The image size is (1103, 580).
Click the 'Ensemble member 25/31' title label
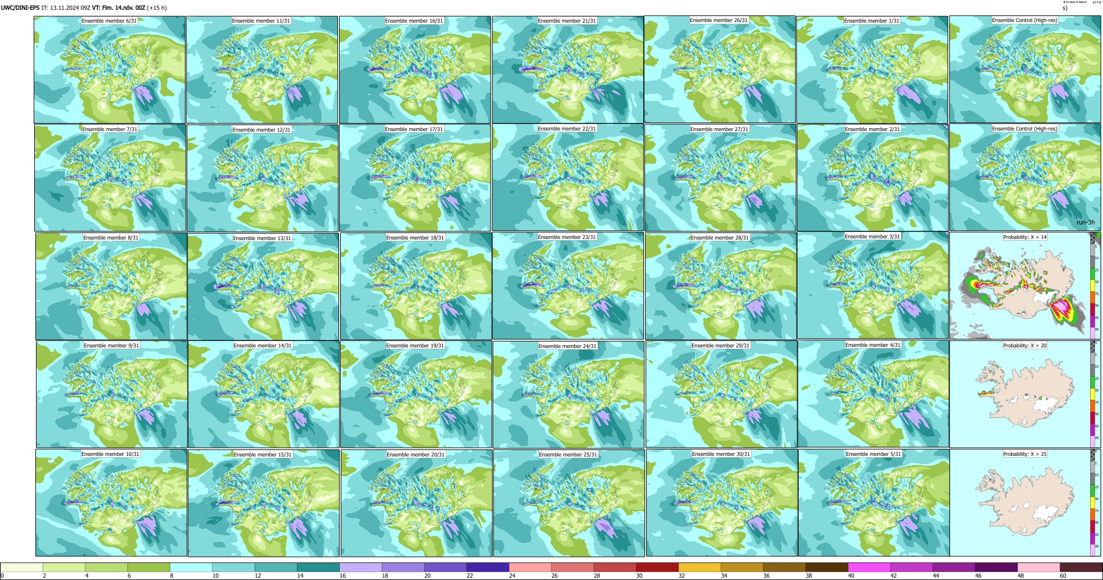(x=568, y=455)
